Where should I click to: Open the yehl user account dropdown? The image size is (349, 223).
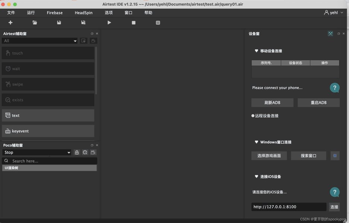tap(333, 13)
